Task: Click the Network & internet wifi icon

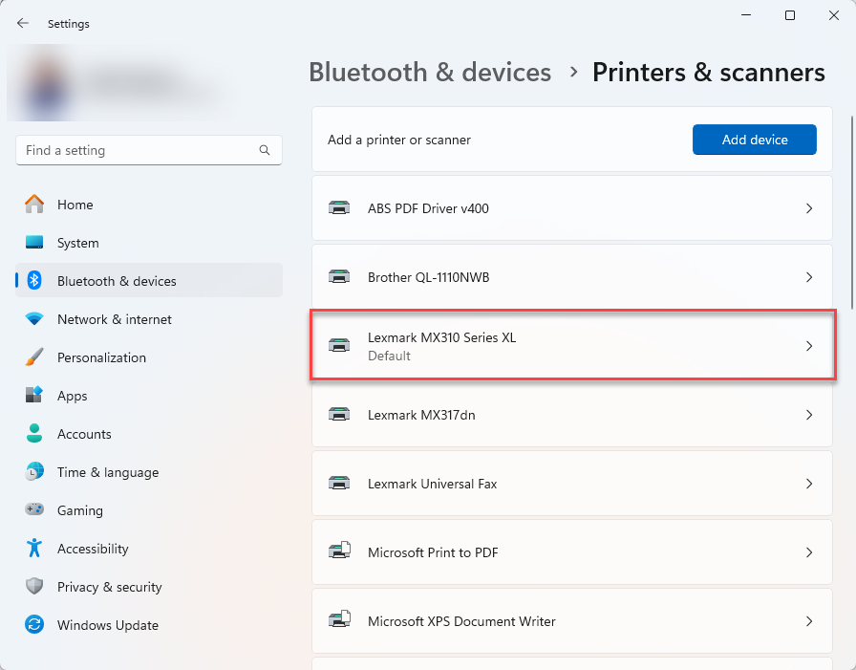Action: coord(34,319)
